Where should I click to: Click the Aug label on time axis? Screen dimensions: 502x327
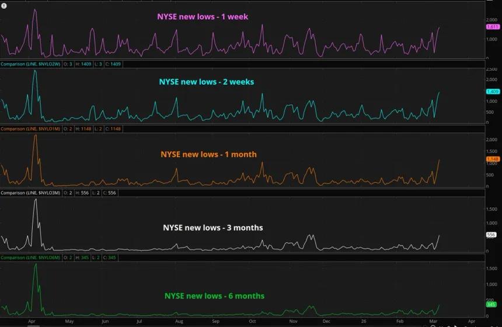[x=179, y=321]
